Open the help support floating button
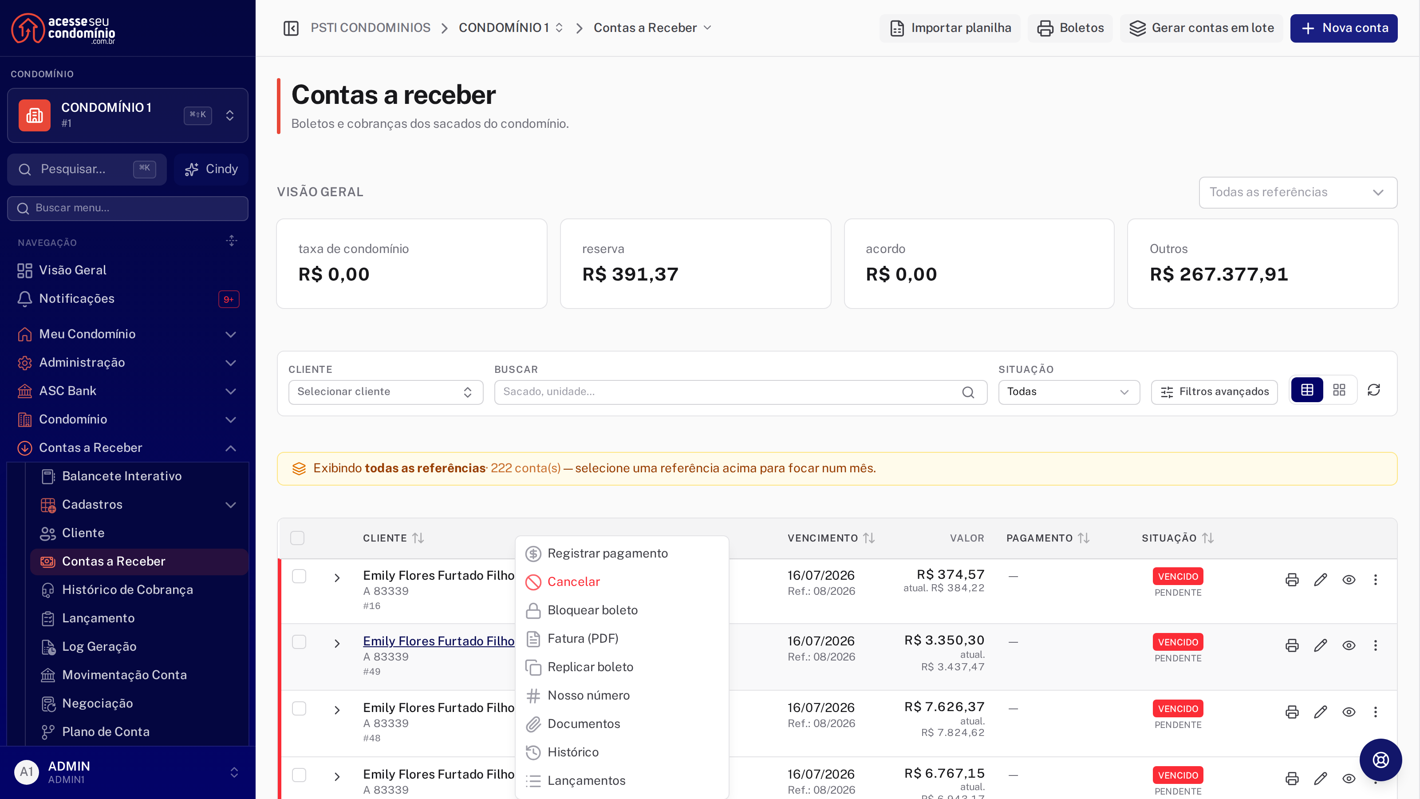The width and height of the screenshot is (1420, 799). [1381, 760]
